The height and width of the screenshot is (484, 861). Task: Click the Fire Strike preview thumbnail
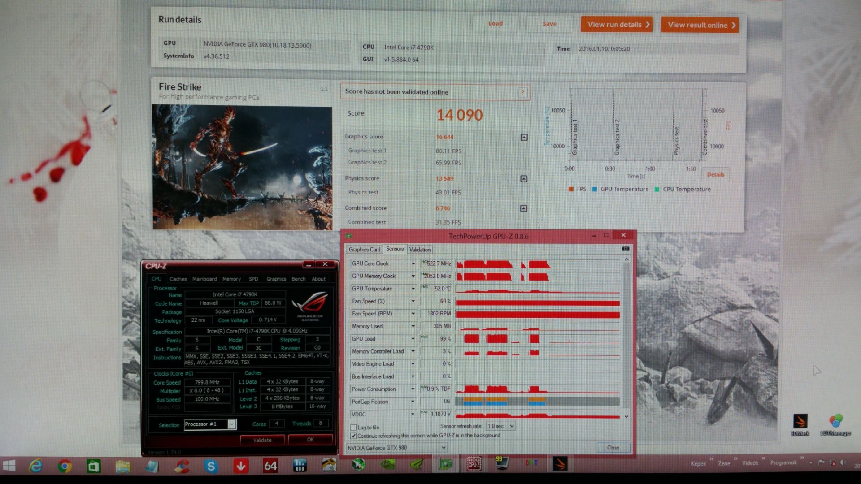[242, 167]
